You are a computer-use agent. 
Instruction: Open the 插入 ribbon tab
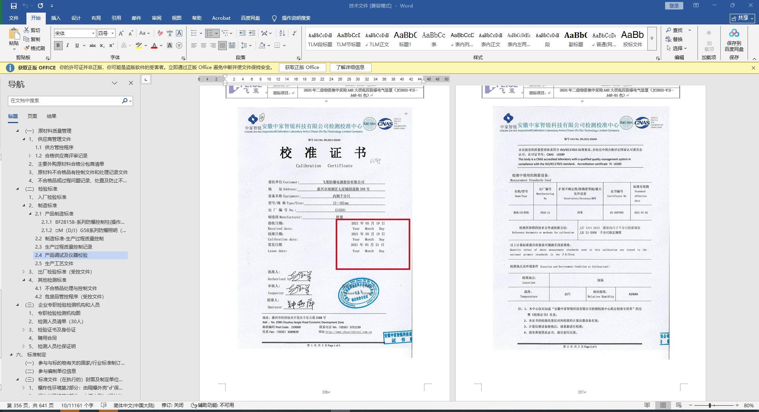click(56, 18)
